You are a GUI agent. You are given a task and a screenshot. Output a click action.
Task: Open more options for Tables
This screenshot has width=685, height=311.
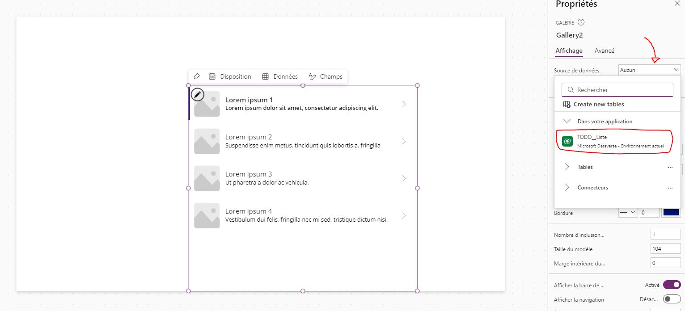(x=670, y=167)
